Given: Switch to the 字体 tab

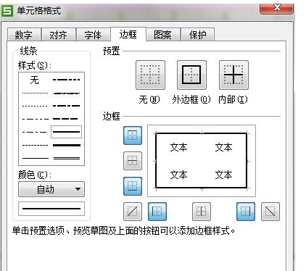Looking at the screenshot, I should point(94,35).
